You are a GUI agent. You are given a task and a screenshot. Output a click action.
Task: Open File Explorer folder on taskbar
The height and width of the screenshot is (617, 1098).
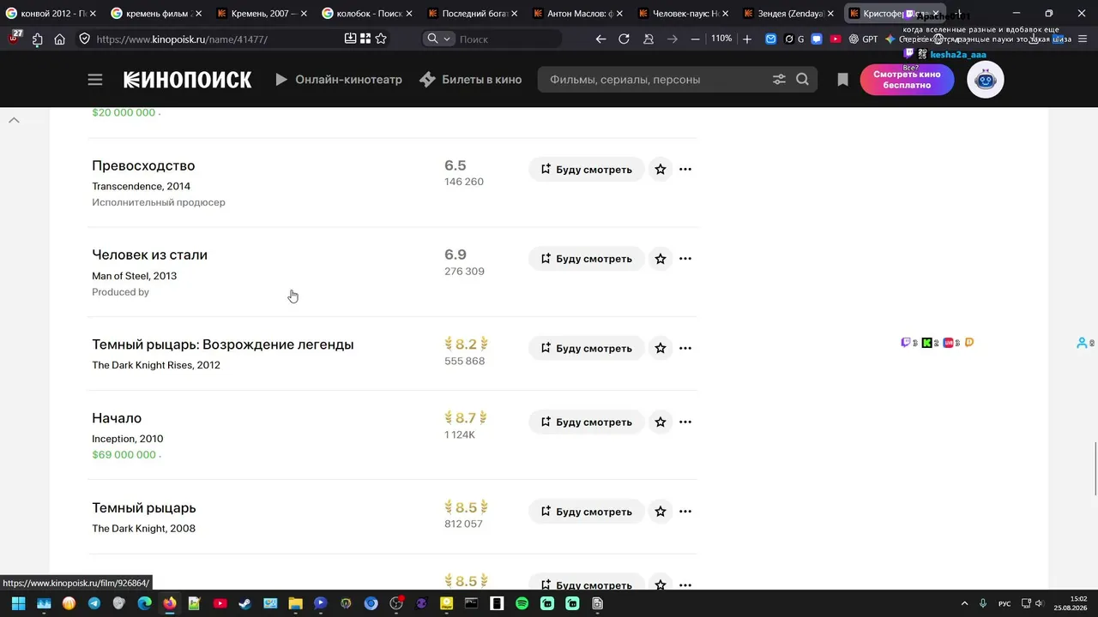(295, 603)
